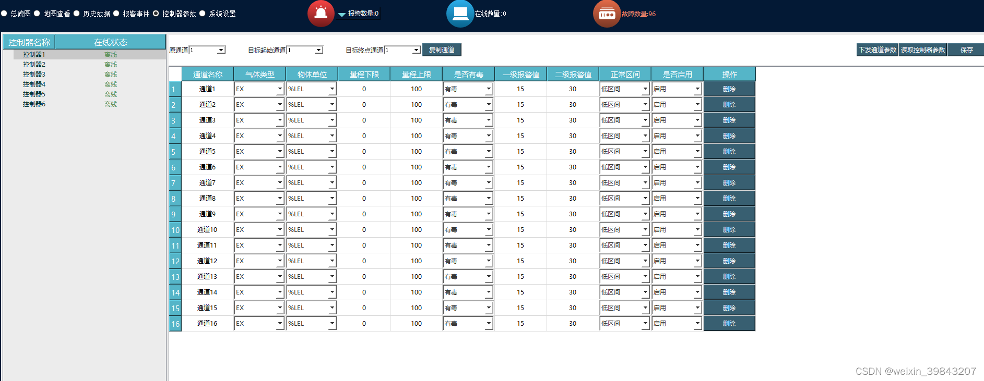Open the 是否启用 dropdown for 通道5

[x=677, y=152]
